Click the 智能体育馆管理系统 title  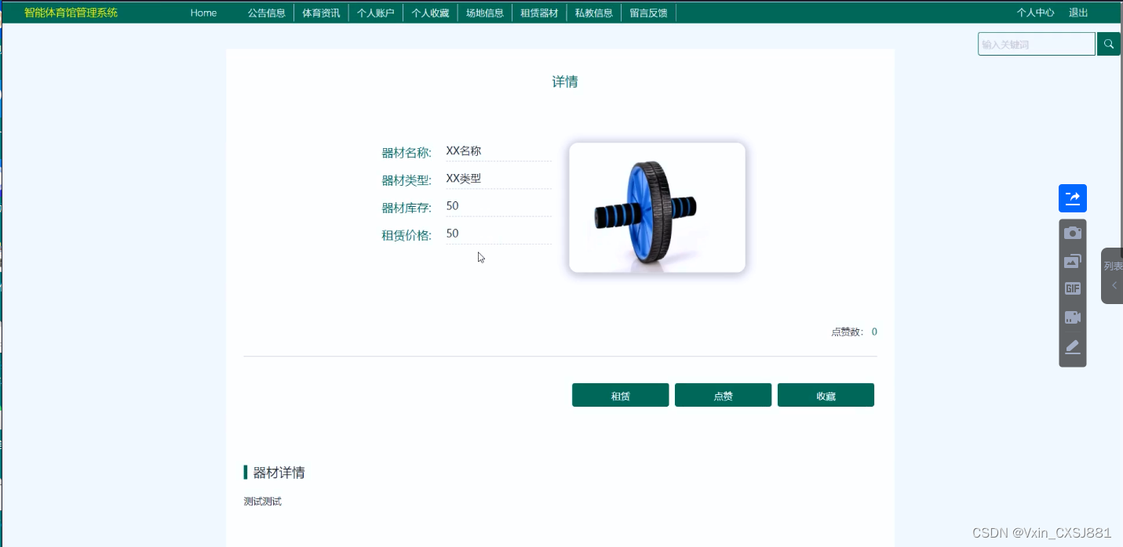(x=71, y=13)
